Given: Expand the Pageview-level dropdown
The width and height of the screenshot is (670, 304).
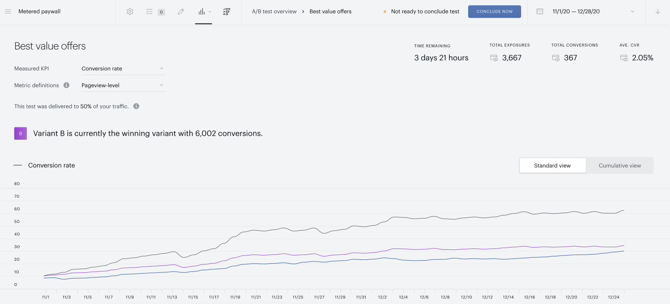Looking at the screenshot, I should click(123, 85).
